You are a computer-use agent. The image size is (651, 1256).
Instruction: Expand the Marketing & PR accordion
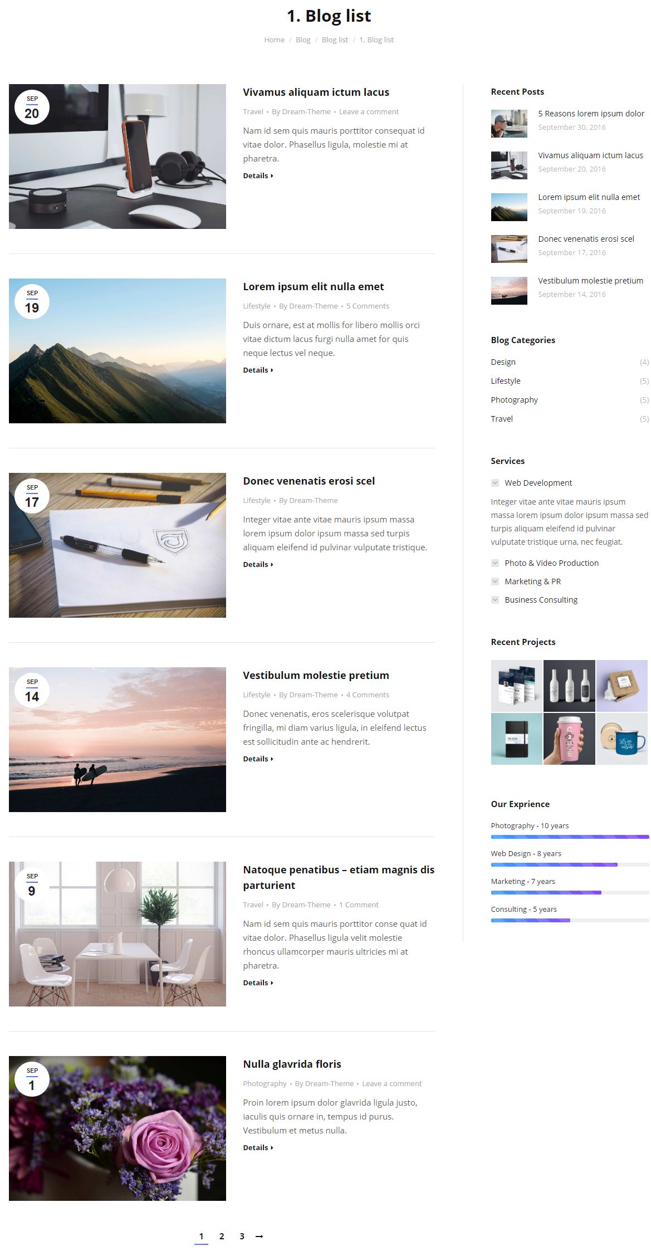pos(526,581)
